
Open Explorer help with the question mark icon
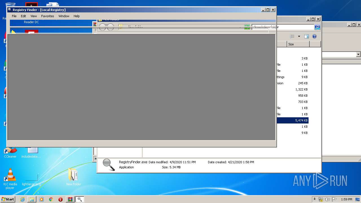314,36
